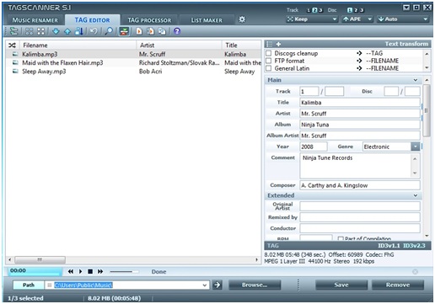Click the Save button
The height and width of the screenshot is (304, 435).
tap(341, 285)
